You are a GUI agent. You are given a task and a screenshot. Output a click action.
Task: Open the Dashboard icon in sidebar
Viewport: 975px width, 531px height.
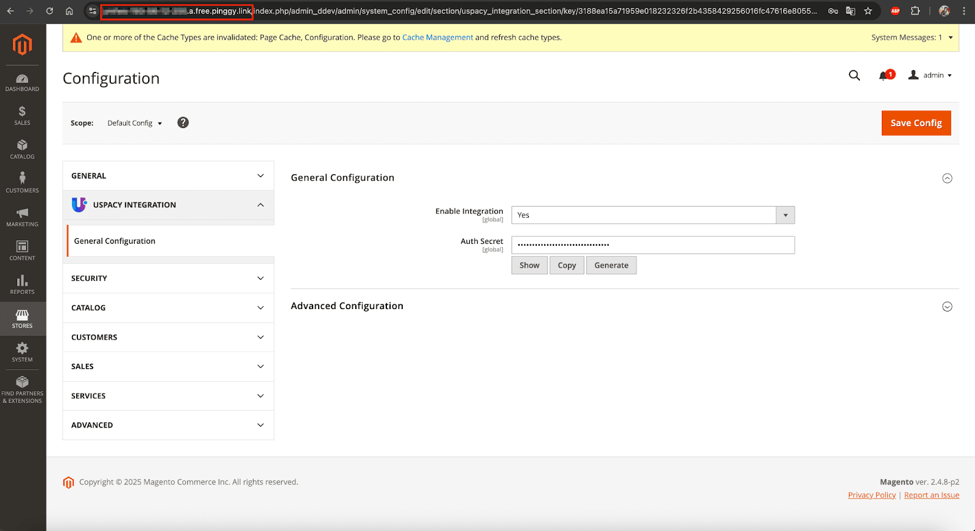(x=22, y=82)
